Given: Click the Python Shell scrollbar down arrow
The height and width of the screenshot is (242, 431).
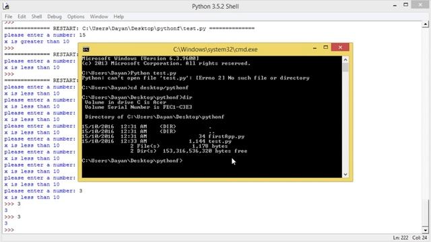Looking at the screenshot, I should click(x=425, y=231).
